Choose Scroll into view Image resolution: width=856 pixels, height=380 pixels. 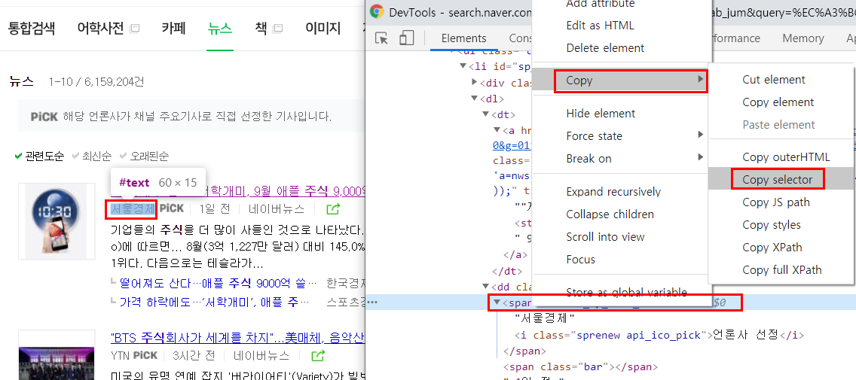coord(622,236)
